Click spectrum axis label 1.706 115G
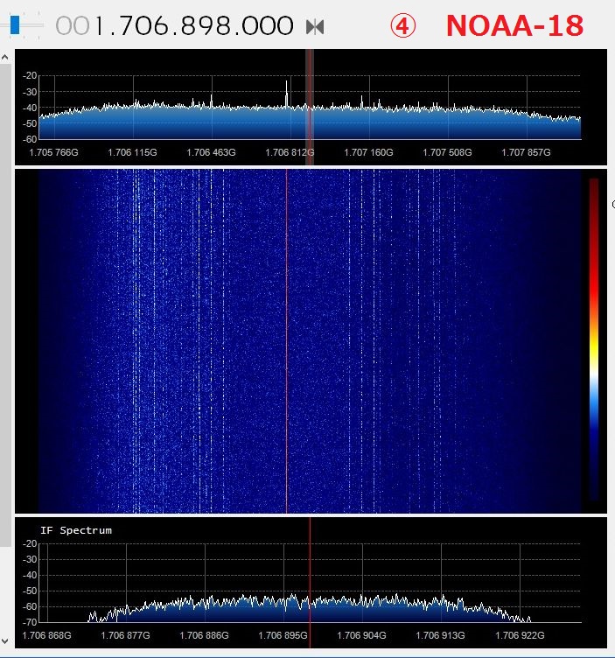 point(132,153)
